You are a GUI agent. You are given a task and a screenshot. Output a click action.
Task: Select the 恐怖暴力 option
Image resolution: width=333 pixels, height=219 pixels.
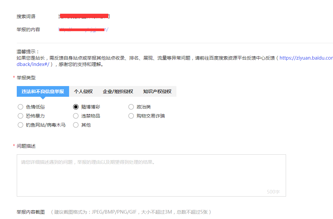coord(20,116)
